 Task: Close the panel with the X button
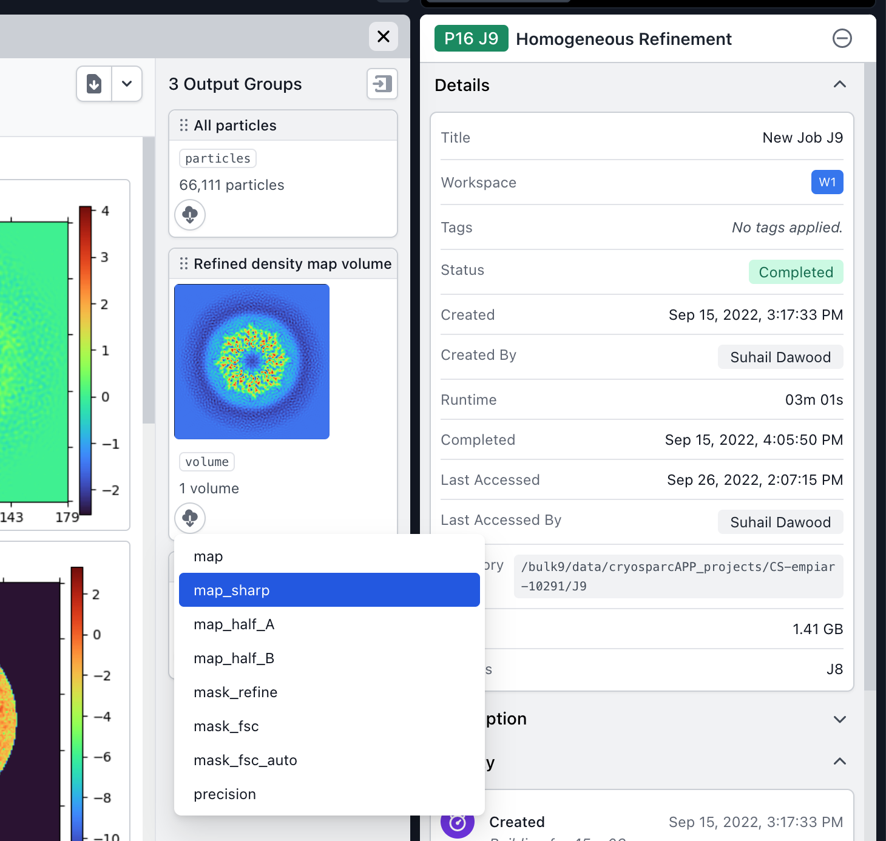pos(384,36)
